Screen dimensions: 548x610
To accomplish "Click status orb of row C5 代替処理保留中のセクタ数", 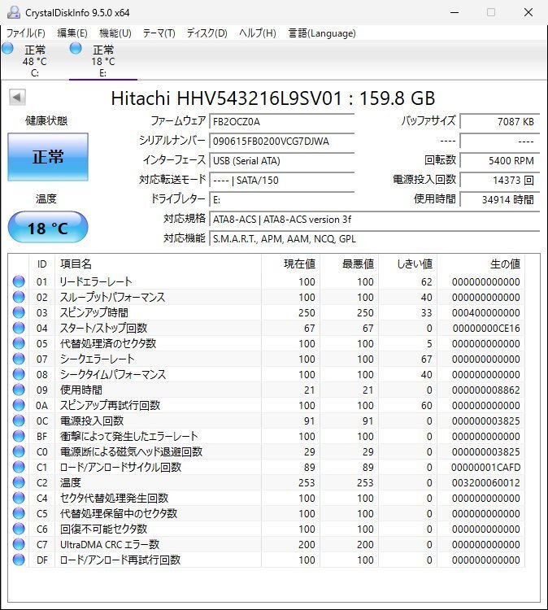I will pyautogui.click(x=19, y=513).
